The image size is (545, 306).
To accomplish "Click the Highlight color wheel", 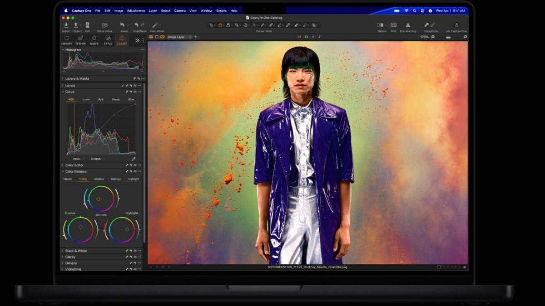I will [x=122, y=229].
